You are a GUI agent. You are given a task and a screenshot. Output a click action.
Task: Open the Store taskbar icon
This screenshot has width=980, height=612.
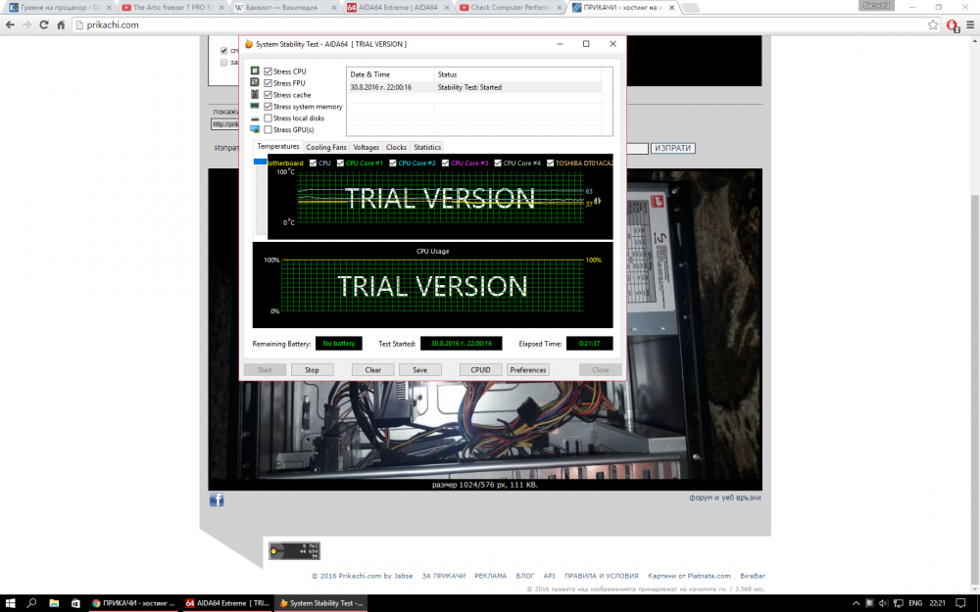pyautogui.click(x=75, y=603)
